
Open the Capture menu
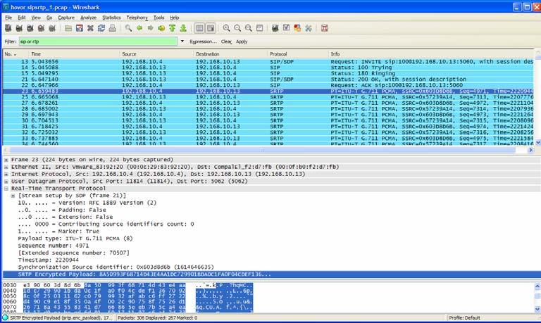coord(66,17)
